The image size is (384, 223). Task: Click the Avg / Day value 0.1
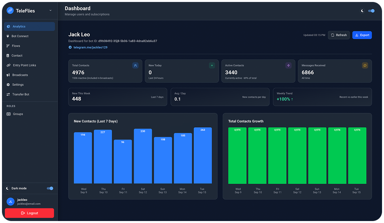pyautogui.click(x=177, y=99)
